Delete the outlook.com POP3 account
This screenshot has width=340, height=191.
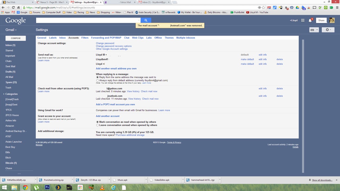(x=279, y=96)
